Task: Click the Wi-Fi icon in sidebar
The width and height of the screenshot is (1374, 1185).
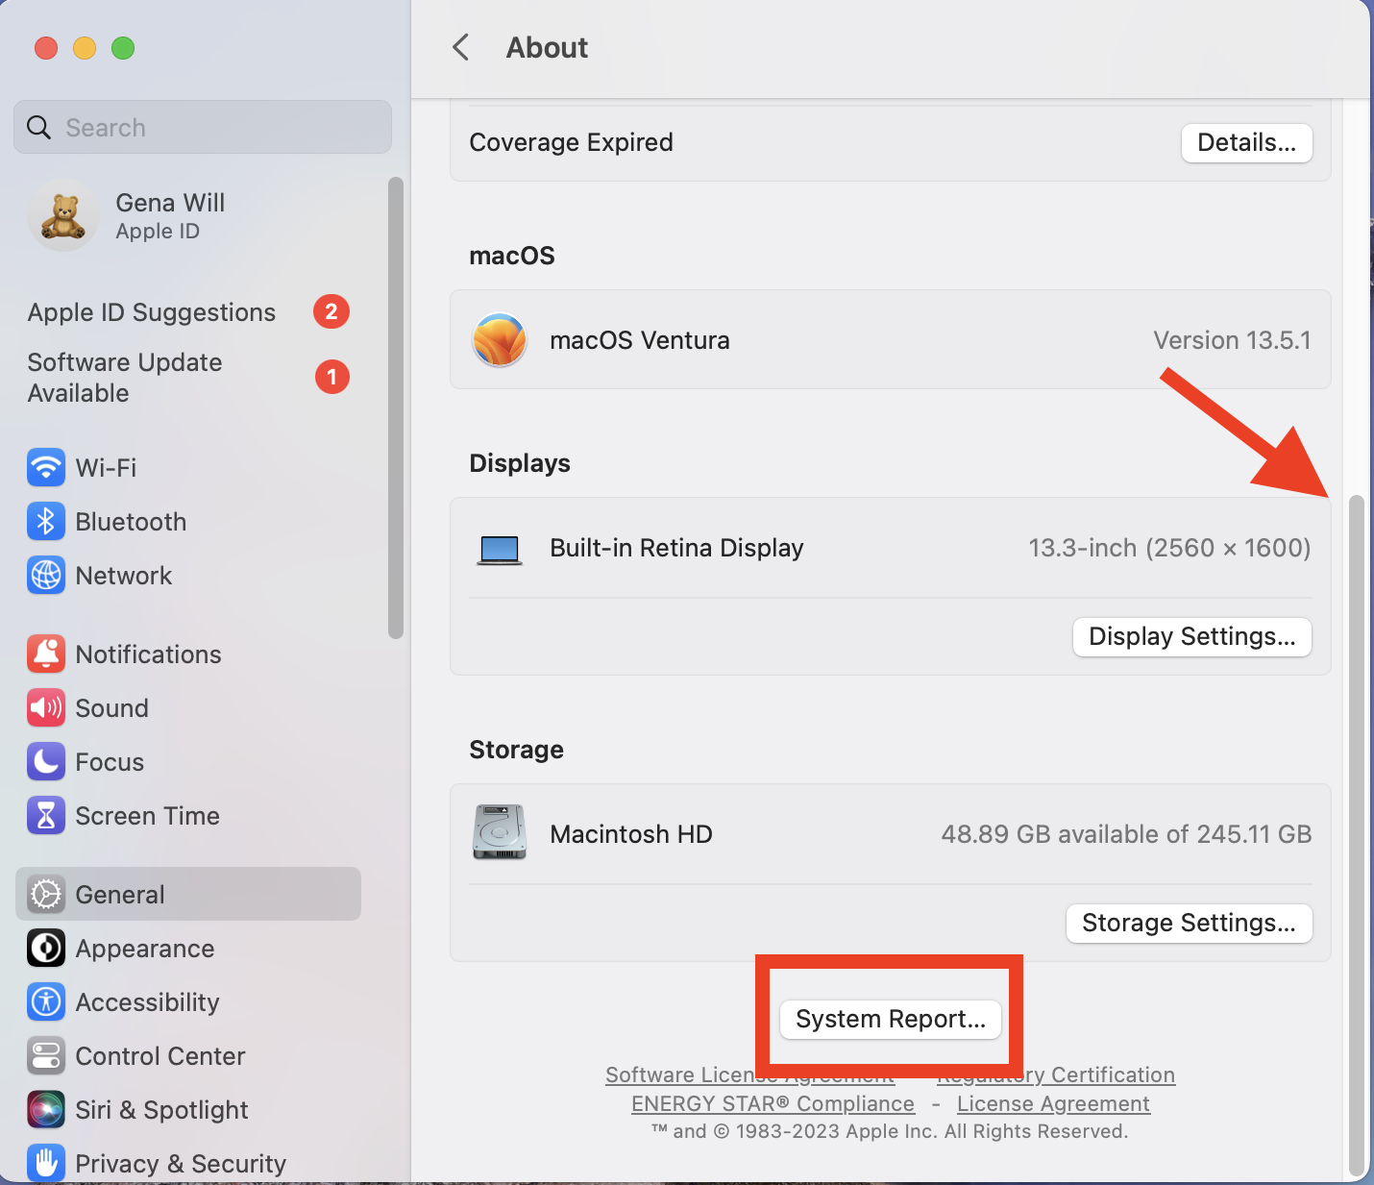Action: pos(46,468)
